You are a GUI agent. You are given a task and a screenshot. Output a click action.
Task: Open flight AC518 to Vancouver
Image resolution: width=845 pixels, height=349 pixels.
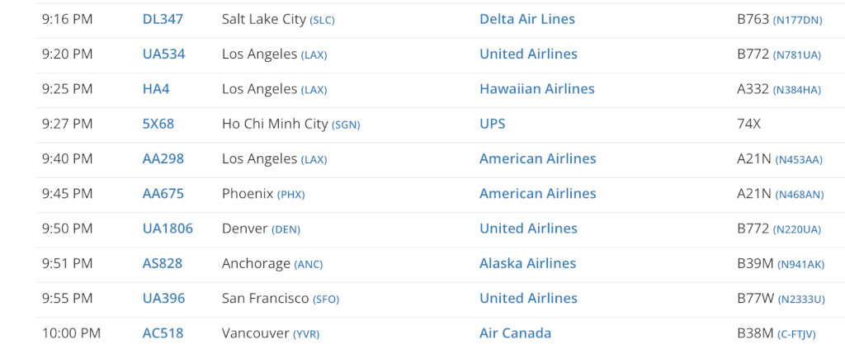click(163, 334)
